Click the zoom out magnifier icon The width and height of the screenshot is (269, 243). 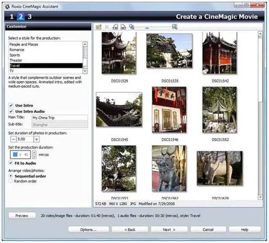click(x=132, y=27)
